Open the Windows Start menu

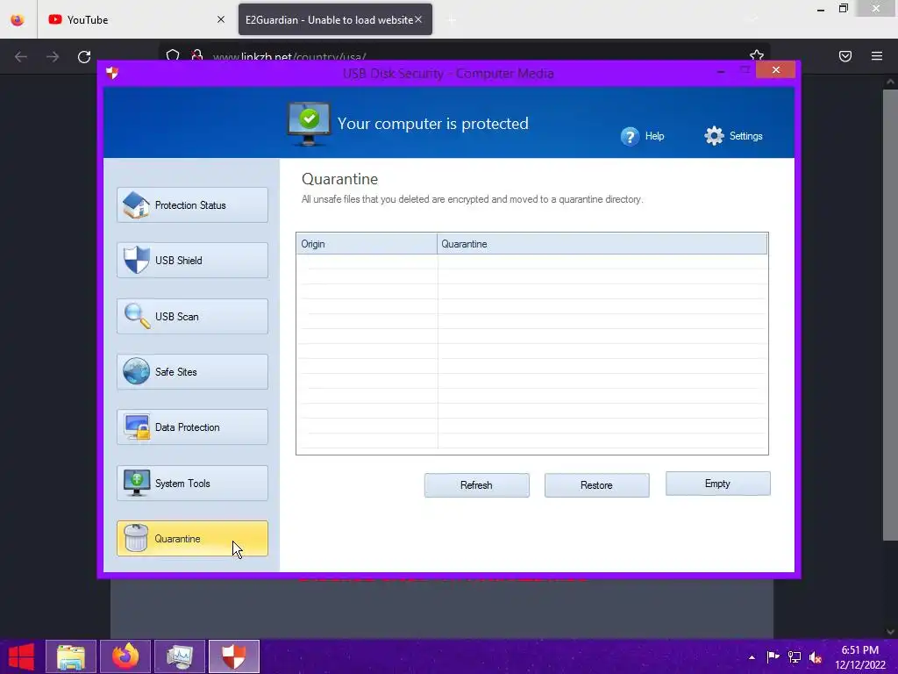[x=21, y=656]
